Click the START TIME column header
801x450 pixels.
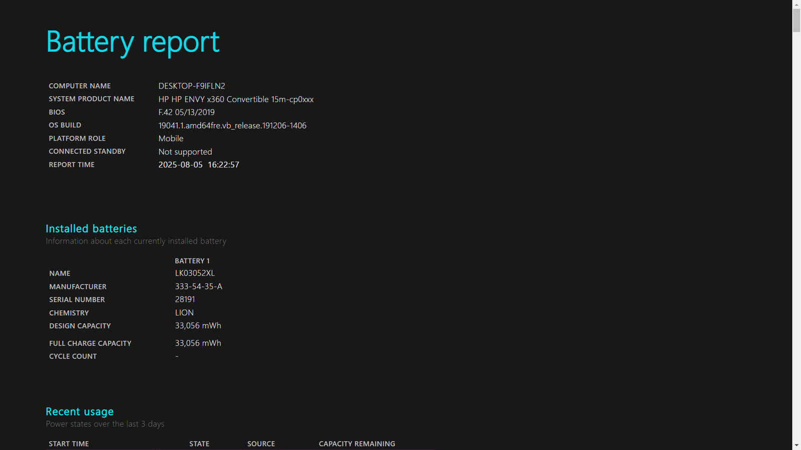coord(69,444)
